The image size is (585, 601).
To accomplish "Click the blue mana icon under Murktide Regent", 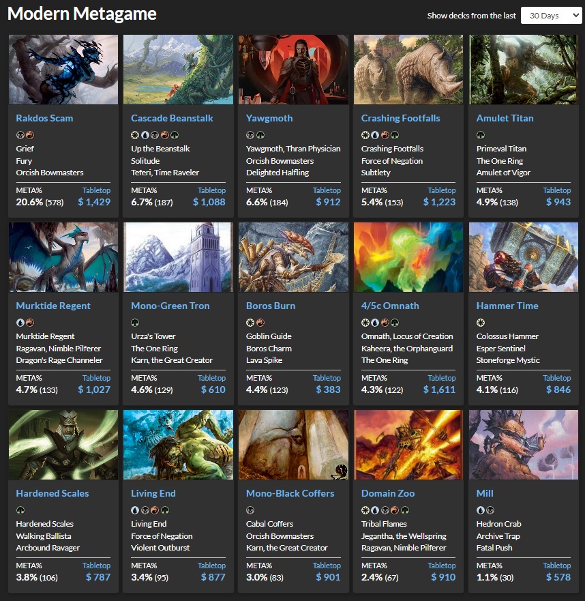I will 20,323.
